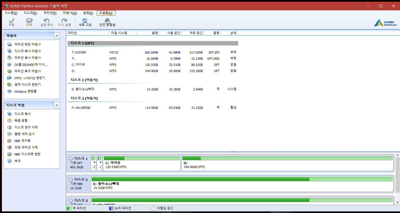Open the OS를 SSD/HDD에 이식 wizard icon
Viewport: 400px width, 213px height.
pyautogui.click(x=10, y=64)
